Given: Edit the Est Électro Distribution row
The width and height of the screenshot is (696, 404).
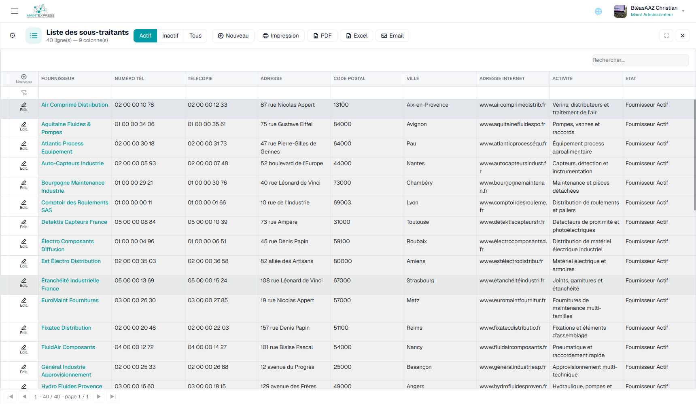Looking at the screenshot, I should tap(24, 263).
